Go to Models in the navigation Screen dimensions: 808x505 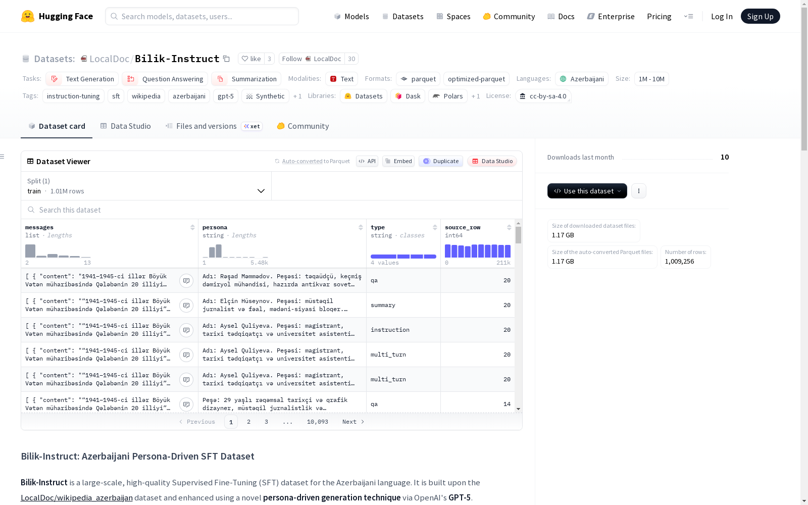click(351, 16)
